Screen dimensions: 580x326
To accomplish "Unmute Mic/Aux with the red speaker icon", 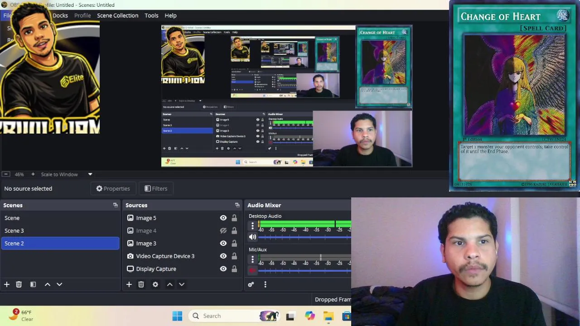I will pyautogui.click(x=252, y=271).
